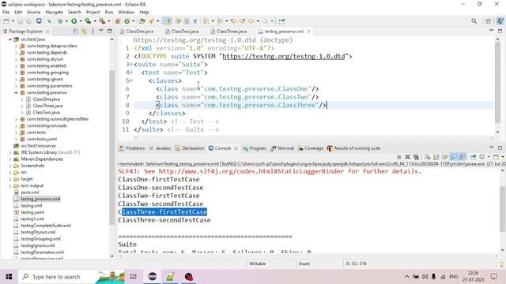Click the Open Perspective icon
The image size is (506, 284).
tap(488, 21)
